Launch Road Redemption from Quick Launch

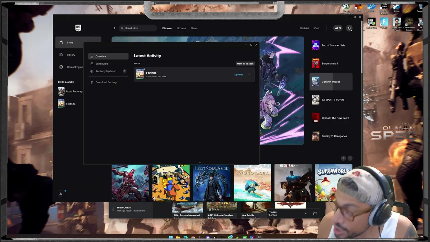71,91
